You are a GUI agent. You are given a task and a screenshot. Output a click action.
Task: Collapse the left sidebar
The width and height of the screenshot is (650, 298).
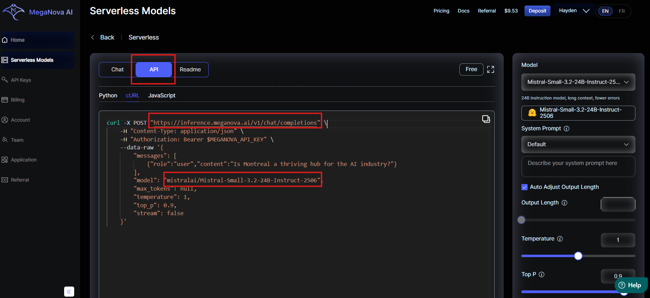69,291
